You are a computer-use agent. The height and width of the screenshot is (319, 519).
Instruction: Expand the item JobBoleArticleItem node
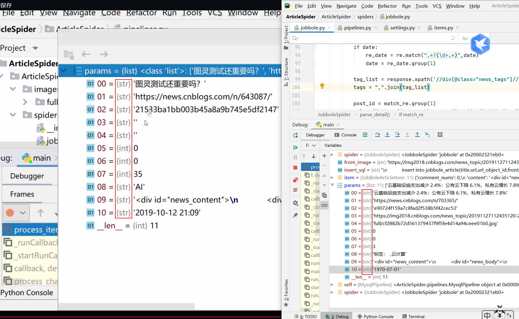332,178
